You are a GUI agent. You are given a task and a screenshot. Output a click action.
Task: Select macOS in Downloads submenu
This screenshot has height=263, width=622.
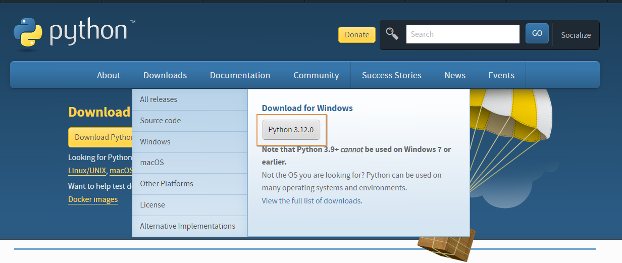pos(190,163)
